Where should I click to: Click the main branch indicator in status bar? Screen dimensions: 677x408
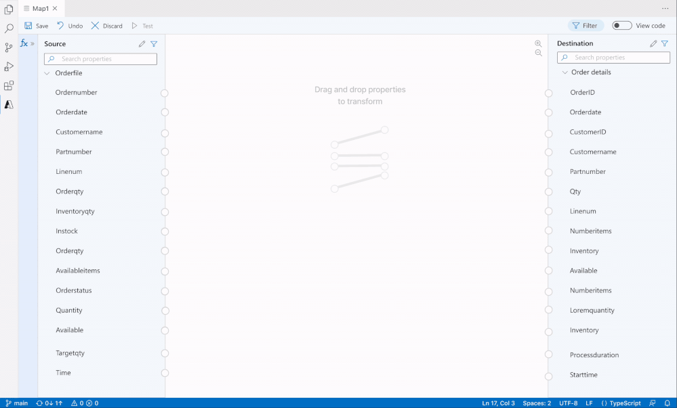click(16, 403)
